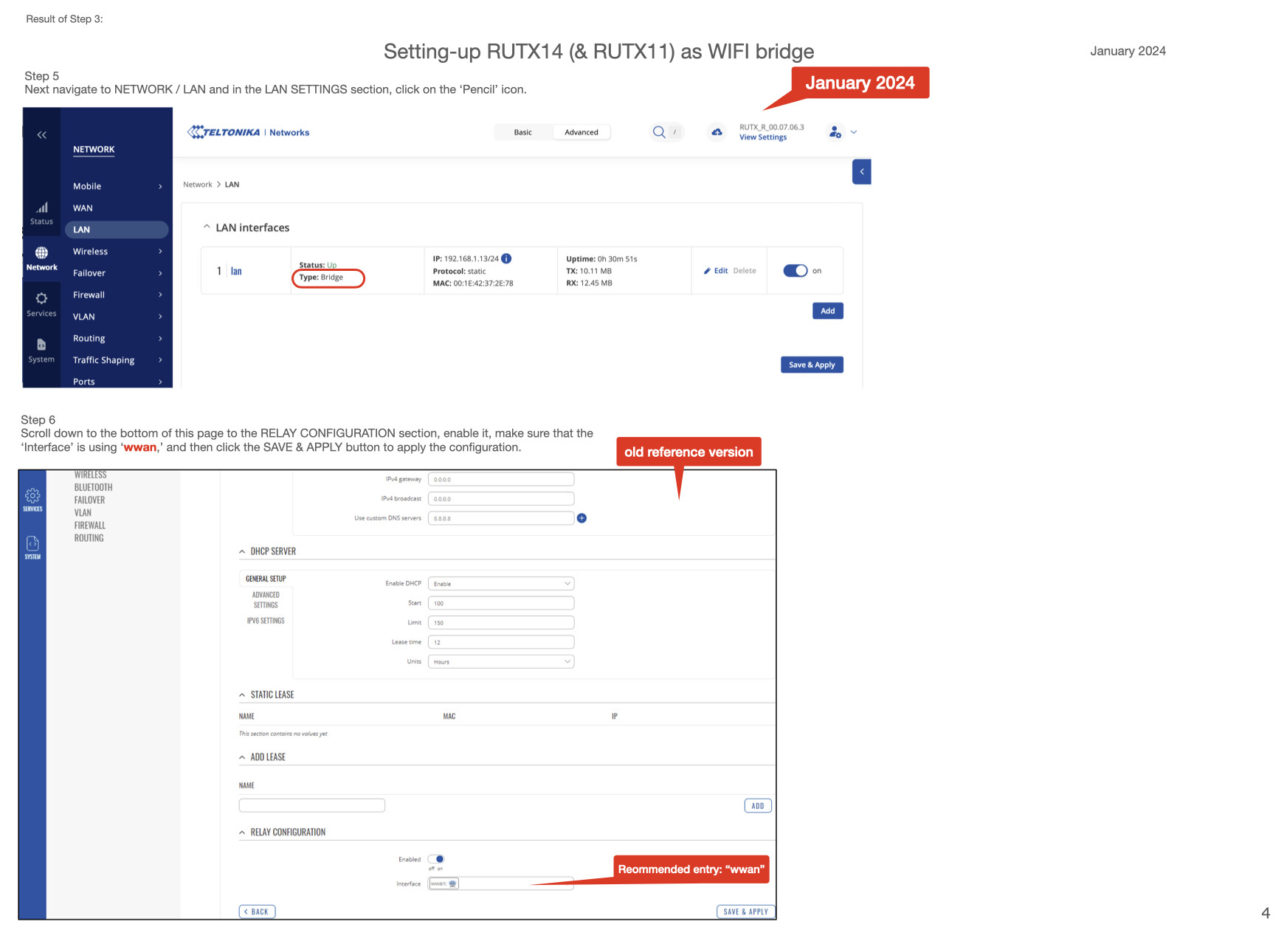This screenshot has width=1284, height=930.
Task: Click the plus icon beside DNS servers
Action: tap(581, 518)
